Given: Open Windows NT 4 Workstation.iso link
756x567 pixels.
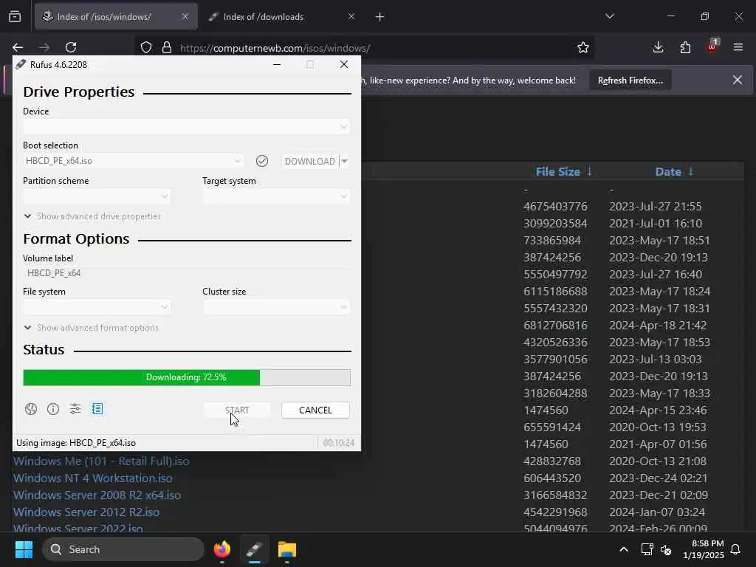Looking at the screenshot, I should point(92,478).
